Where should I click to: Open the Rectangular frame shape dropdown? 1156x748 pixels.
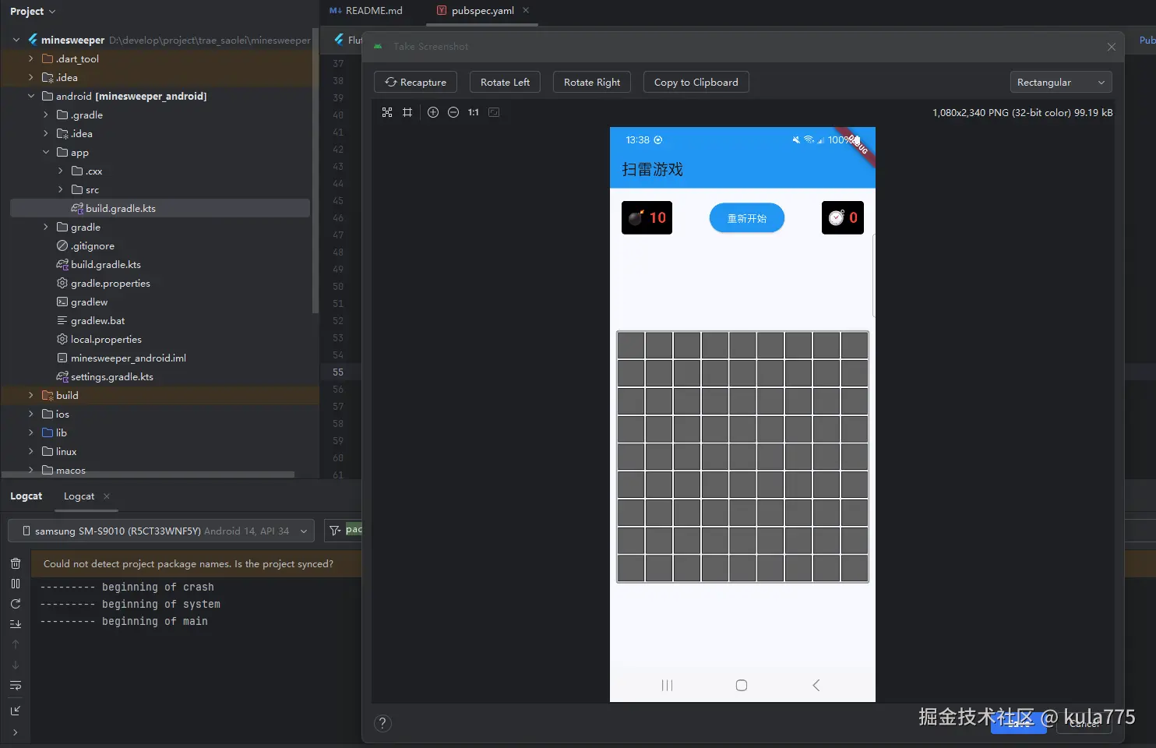(1060, 83)
